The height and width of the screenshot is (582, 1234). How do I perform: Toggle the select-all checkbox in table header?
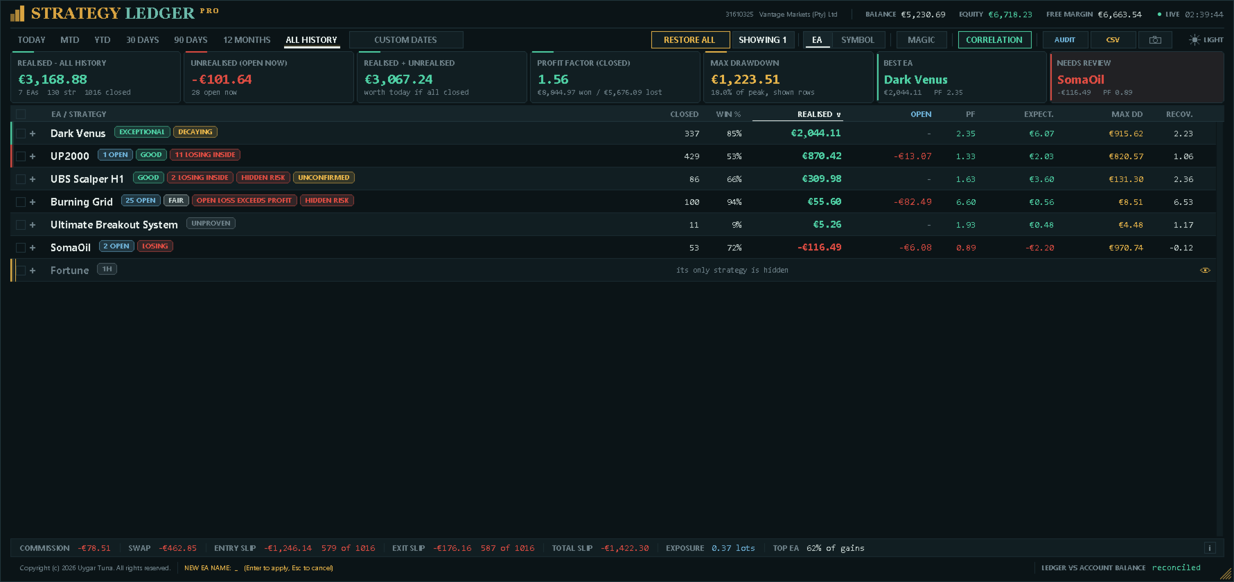(21, 114)
